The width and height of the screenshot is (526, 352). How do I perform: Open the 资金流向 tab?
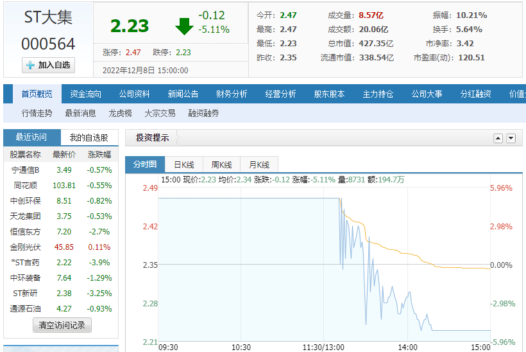(85, 94)
